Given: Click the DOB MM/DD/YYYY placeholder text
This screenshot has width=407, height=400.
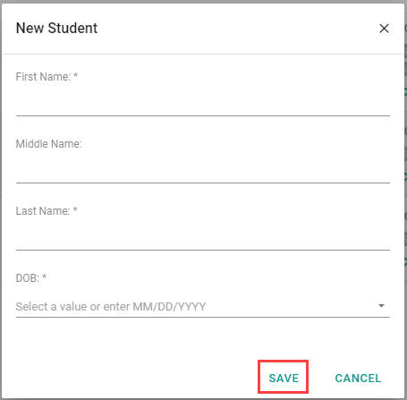Looking at the screenshot, I should [x=111, y=307].
